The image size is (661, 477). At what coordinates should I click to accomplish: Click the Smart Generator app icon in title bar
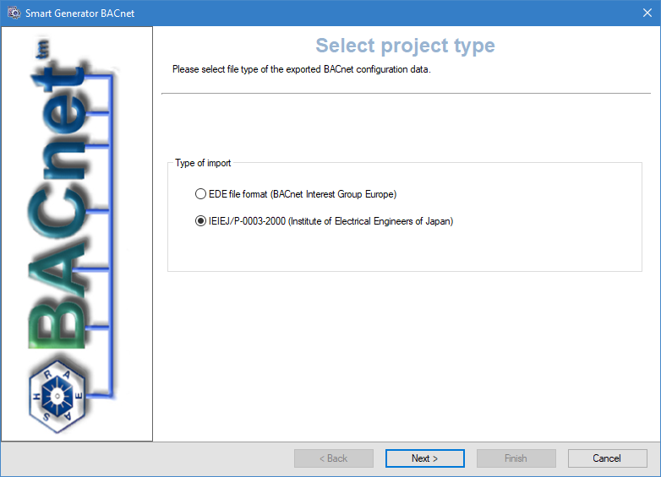(x=14, y=13)
